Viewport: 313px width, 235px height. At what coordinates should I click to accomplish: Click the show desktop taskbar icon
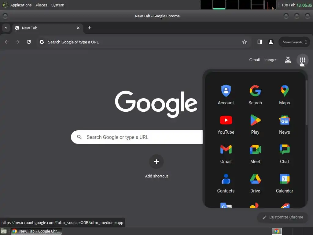click(x=4, y=231)
